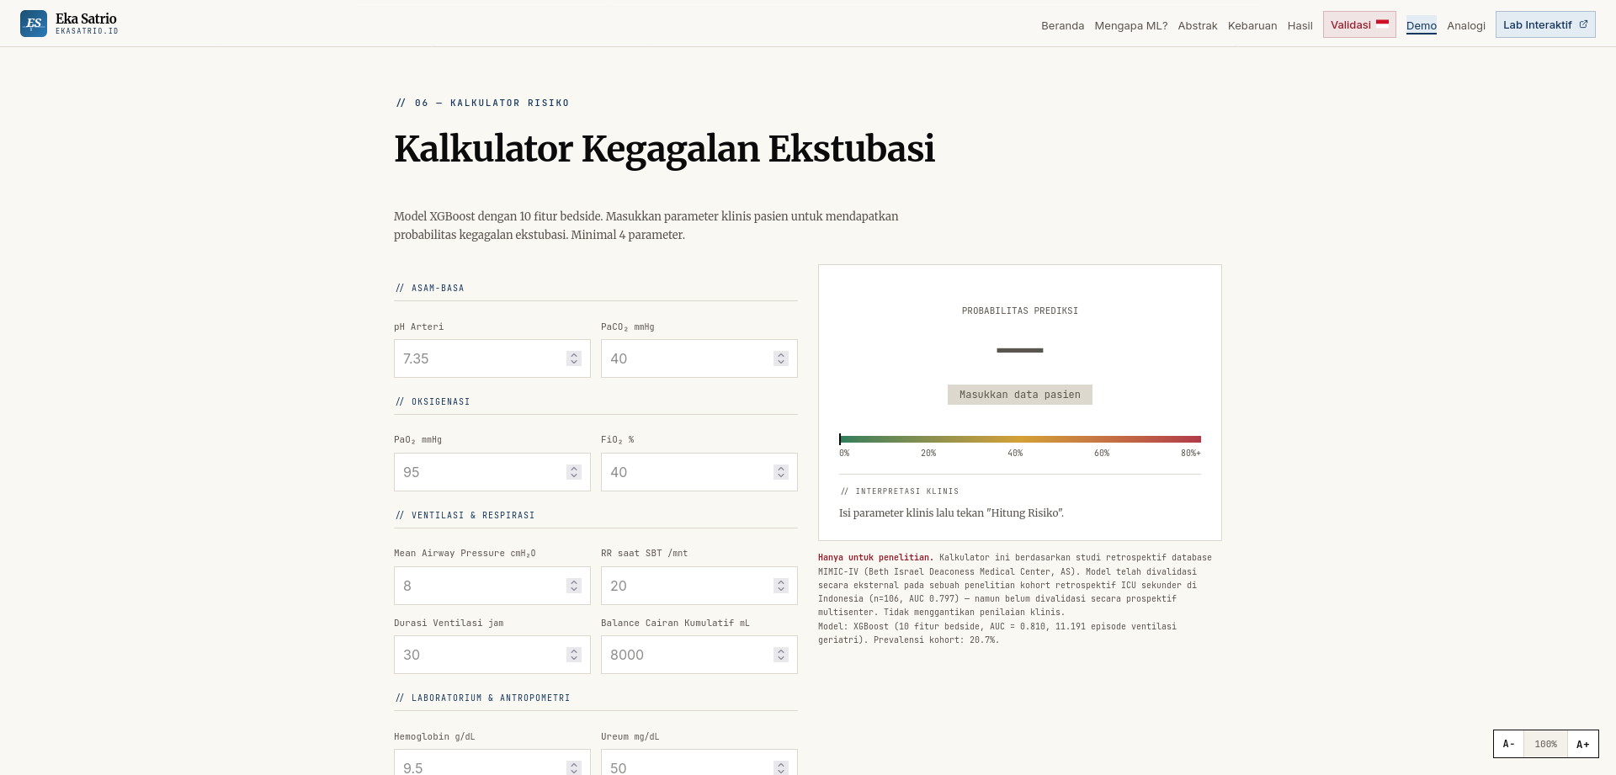Click the Masukkan data pasien status badge
Image resolution: width=1616 pixels, height=775 pixels.
[1020, 395]
